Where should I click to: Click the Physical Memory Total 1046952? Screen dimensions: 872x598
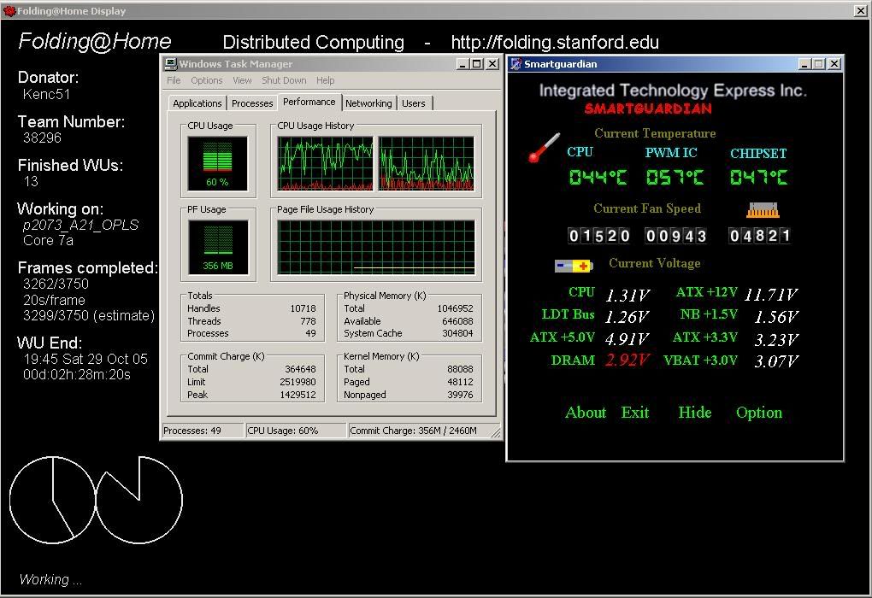(455, 308)
